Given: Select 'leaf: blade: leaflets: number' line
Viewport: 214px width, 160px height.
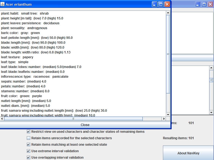Looking at the screenshot, I should coord(33,72).
